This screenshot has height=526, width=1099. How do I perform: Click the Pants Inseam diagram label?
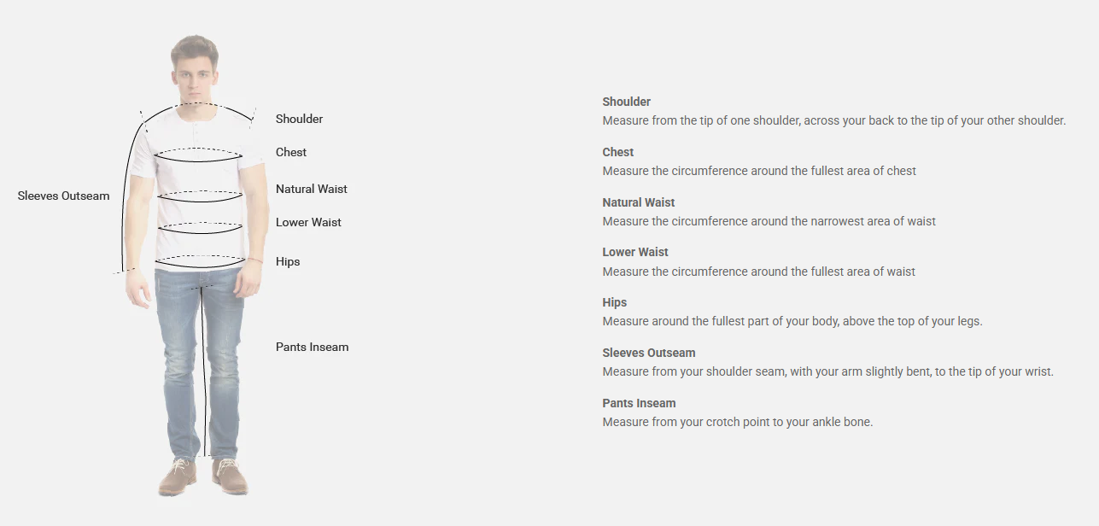tap(312, 347)
